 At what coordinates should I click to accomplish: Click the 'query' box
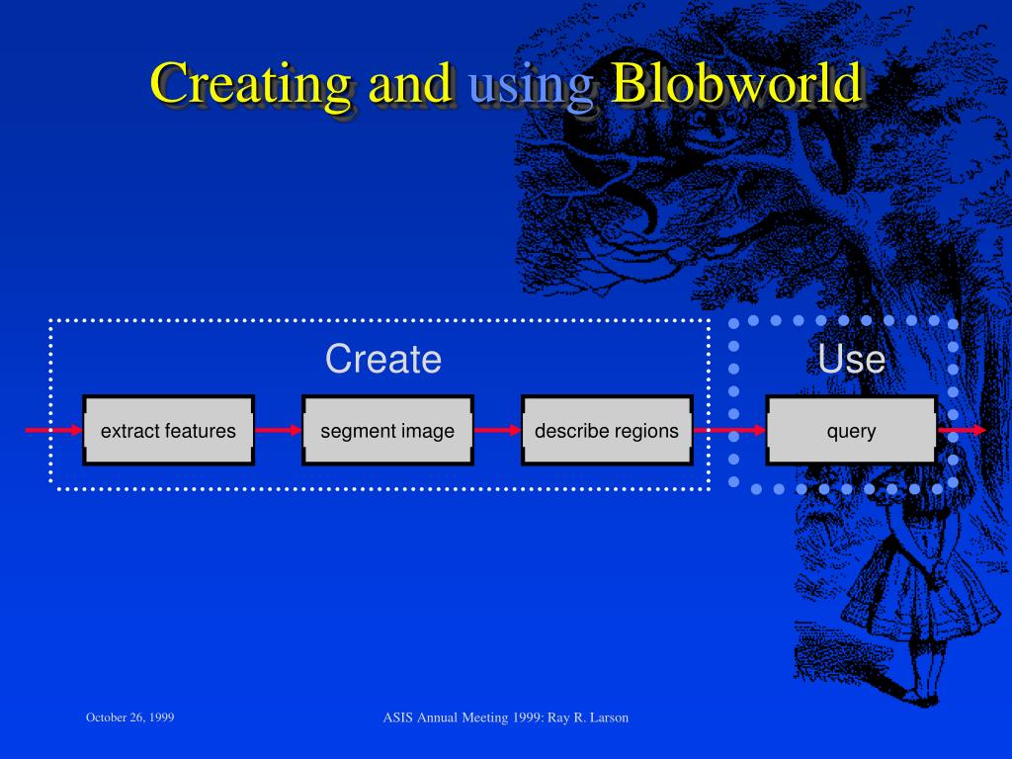click(851, 431)
